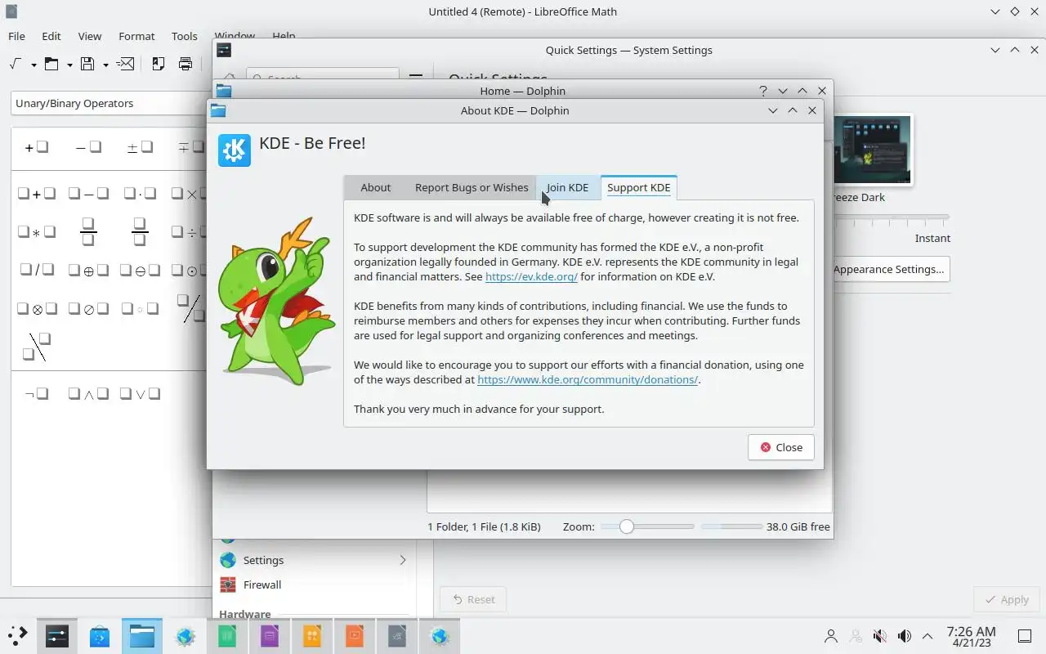Select the Breeze Dark theme thumbnail
This screenshot has height=654, width=1046.
pyautogui.click(x=871, y=150)
